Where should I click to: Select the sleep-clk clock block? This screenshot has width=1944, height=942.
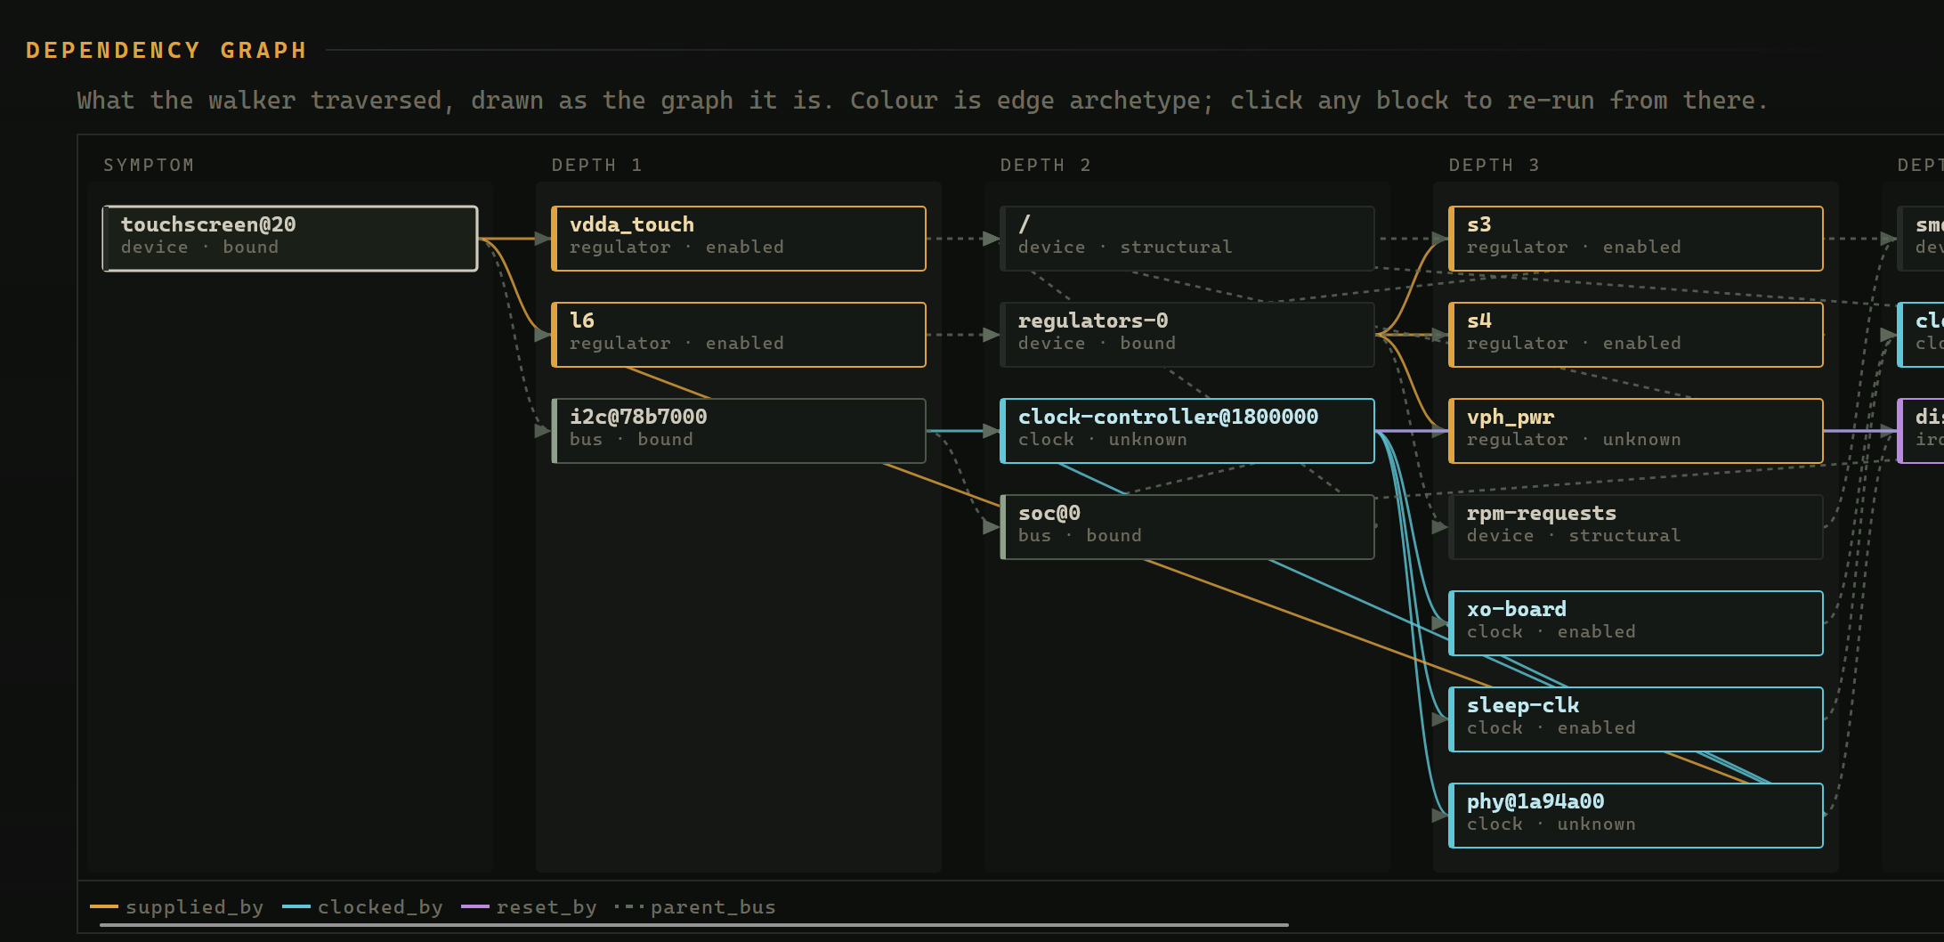click(x=1636, y=719)
